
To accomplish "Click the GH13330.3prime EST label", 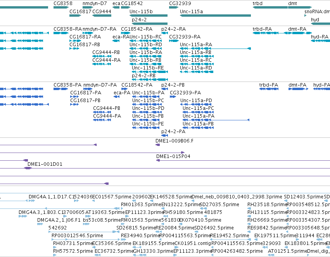I will 153,251.
